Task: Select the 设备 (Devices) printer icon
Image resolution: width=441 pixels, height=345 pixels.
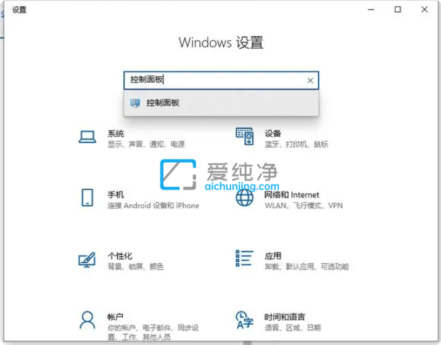Action: (x=244, y=137)
